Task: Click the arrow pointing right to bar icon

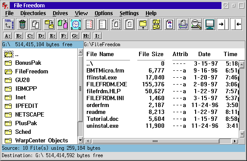Action: coord(223,24)
